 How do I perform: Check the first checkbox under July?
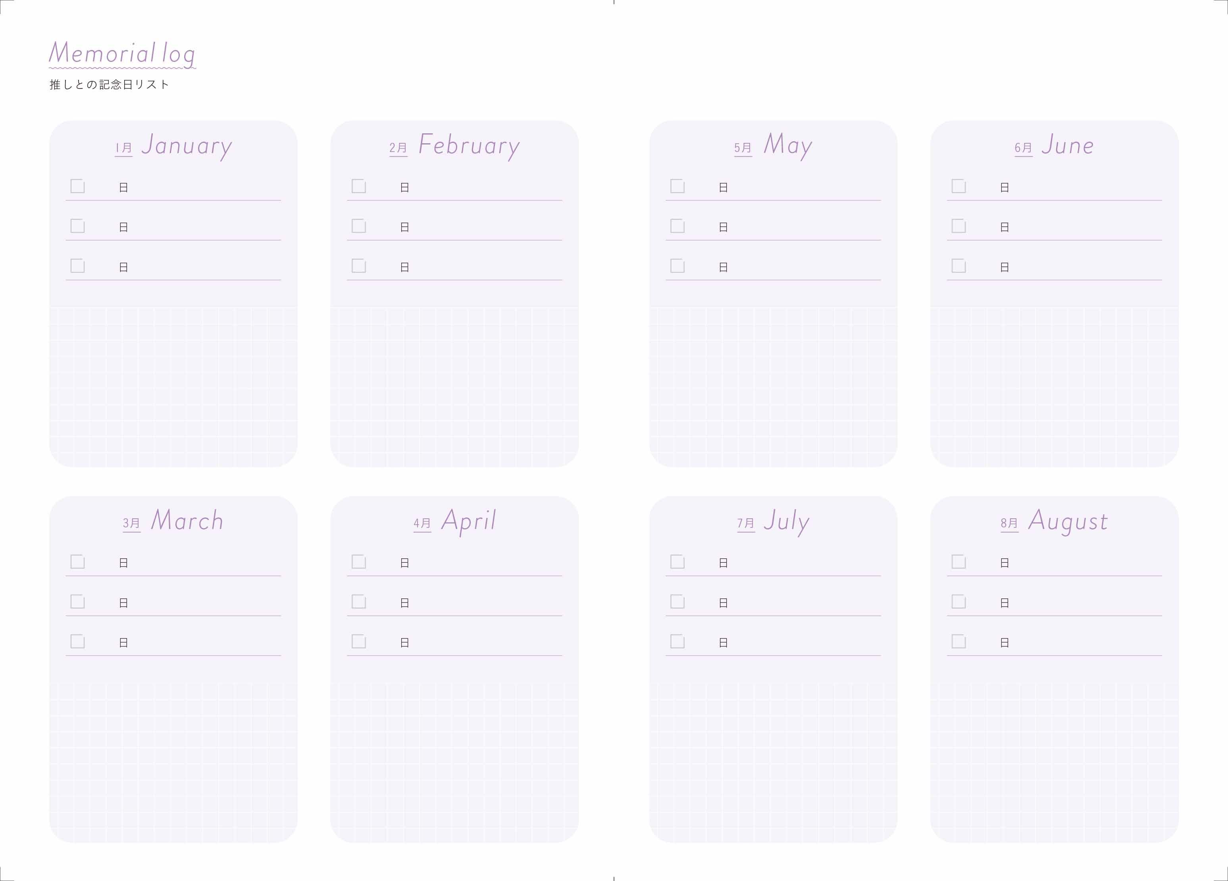click(678, 562)
